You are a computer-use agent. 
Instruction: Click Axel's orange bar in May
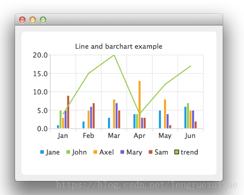pos(165,114)
